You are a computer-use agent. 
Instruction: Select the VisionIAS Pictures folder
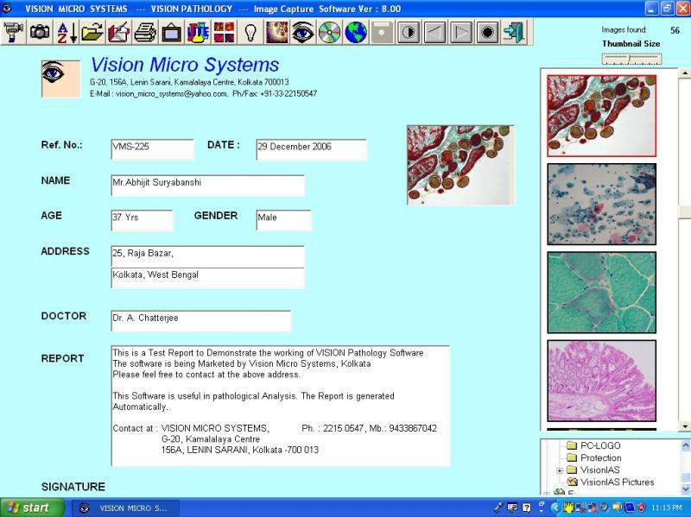617,482
